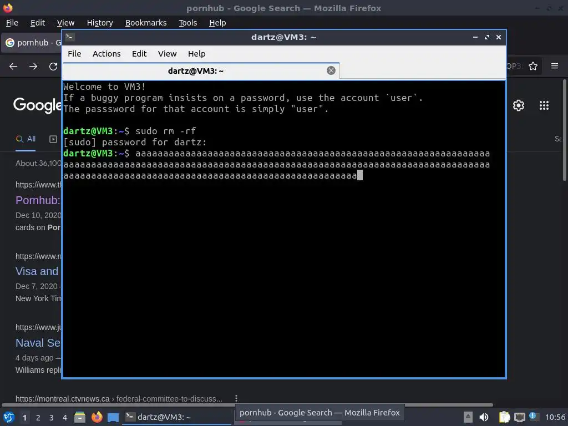Open the taskbar application launcher menu
This screenshot has width=568, height=426.
click(x=9, y=417)
